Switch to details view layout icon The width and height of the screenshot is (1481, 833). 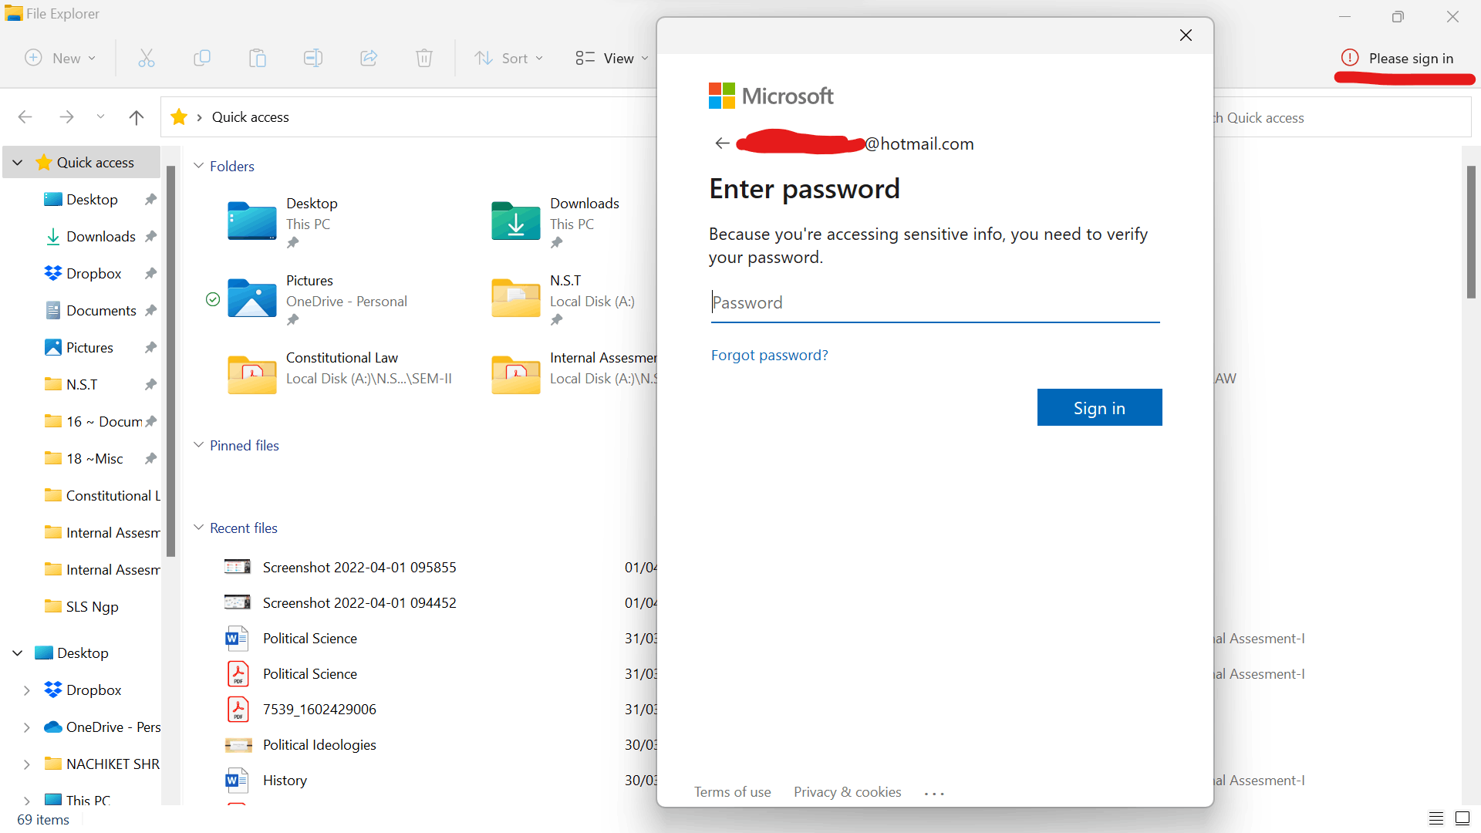point(1435,818)
